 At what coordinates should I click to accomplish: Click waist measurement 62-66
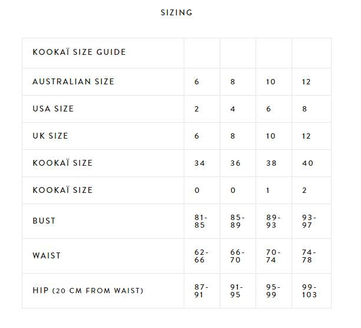pos(201,255)
